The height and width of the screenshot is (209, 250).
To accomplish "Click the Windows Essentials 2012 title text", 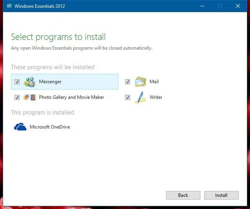I will point(40,6).
